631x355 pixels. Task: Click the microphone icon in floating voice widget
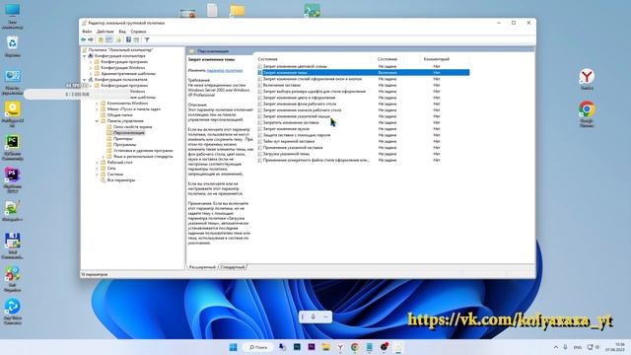pyautogui.click(x=314, y=317)
